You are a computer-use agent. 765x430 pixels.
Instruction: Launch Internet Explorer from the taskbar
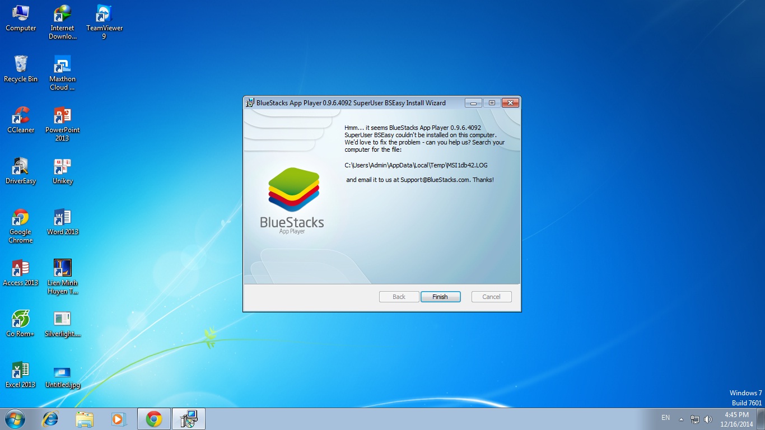point(51,419)
